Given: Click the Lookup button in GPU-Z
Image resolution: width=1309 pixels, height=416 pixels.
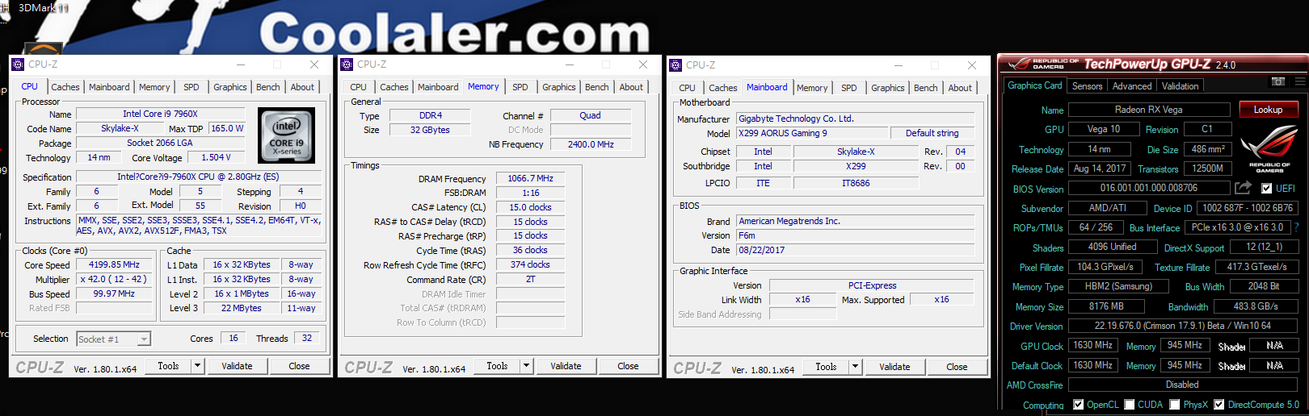Looking at the screenshot, I should click(x=1268, y=110).
